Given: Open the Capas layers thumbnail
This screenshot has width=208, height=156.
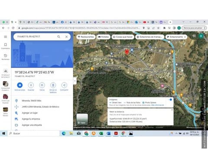Looking at the screenshot, I should [x=82, y=119].
